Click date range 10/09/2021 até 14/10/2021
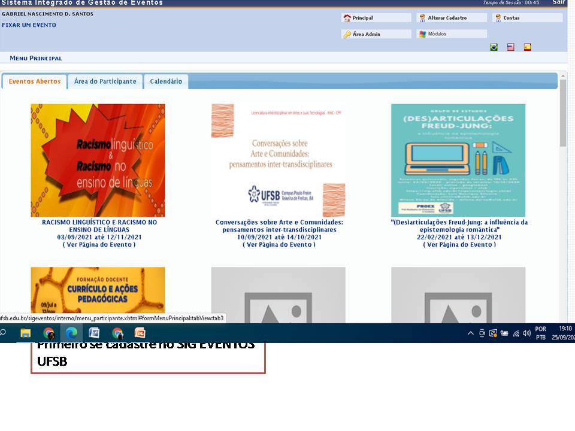The width and height of the screenshot is (575, 431). [279, 237]
